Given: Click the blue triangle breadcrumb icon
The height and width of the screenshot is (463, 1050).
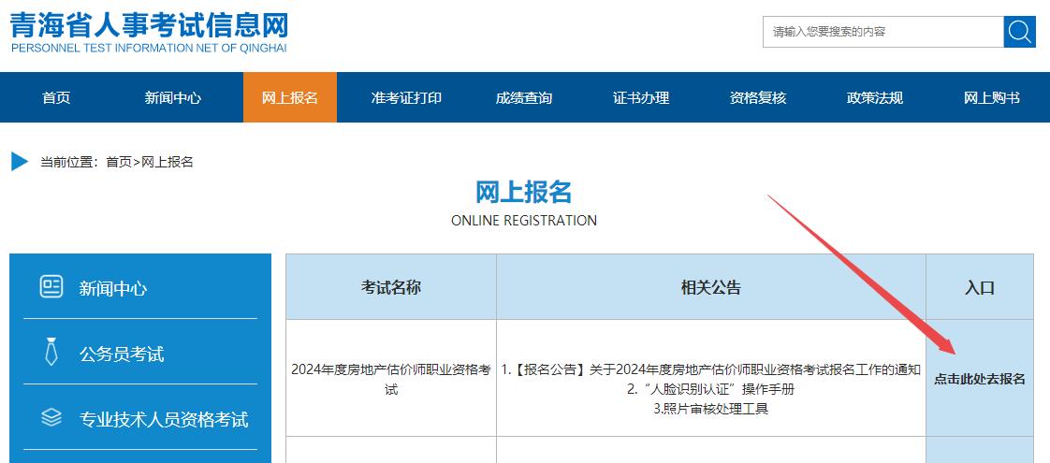Looking at the screenshot, I should pyautogui.click(x=20, y=162).
